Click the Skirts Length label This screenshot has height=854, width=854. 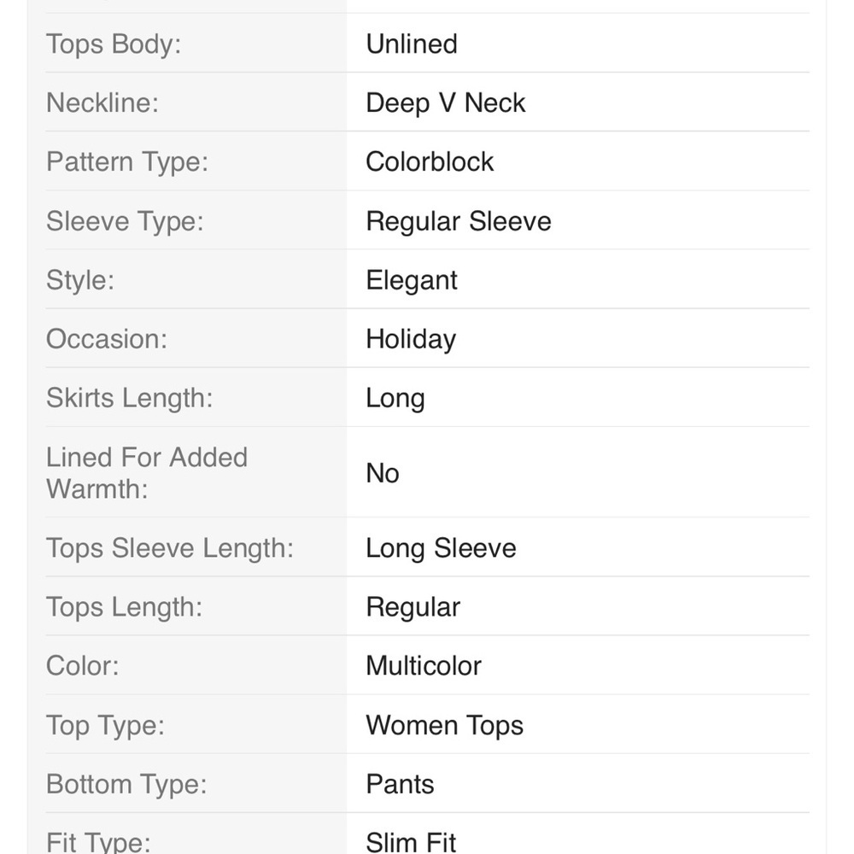click(x=129, y=399)
